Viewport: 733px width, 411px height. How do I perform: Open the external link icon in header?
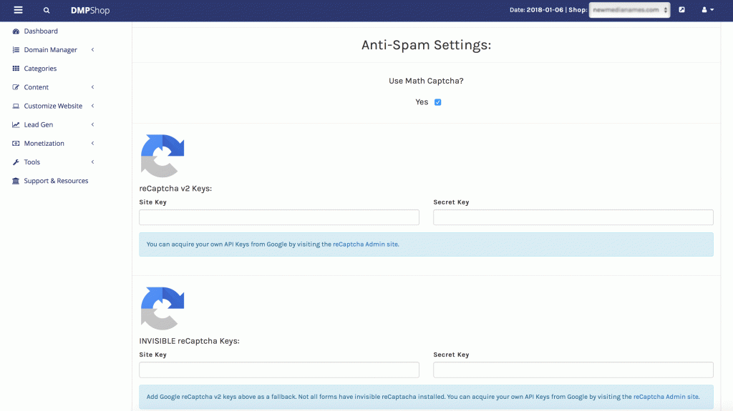681,10
